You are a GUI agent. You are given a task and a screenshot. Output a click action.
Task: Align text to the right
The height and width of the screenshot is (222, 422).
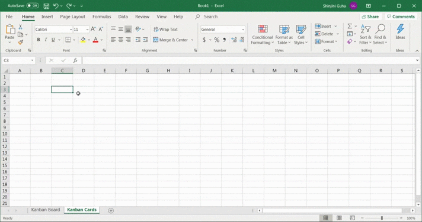[x=128, y=40]
